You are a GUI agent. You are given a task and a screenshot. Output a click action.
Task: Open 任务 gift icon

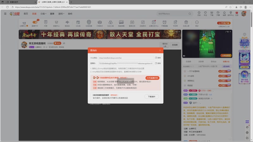(x=237, y=14)
